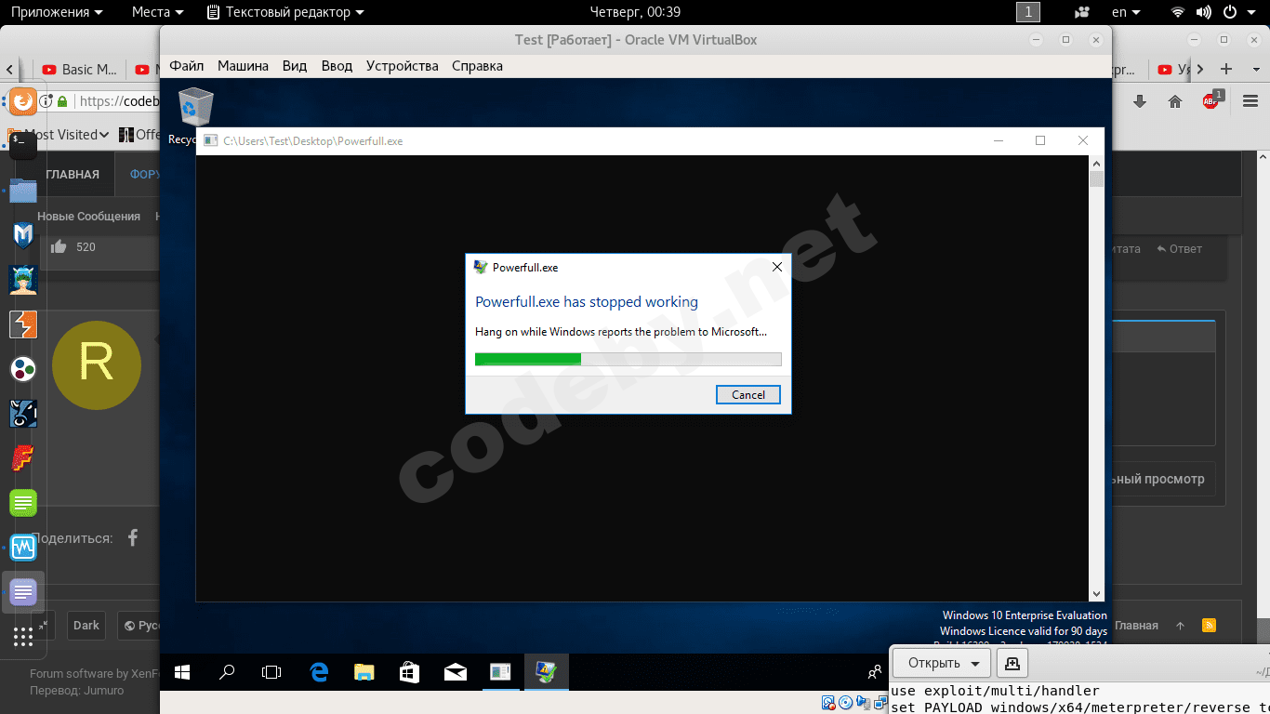Open the Текстовый редактор app menu
This screenshot has height=714, width=1270.
[285, 12]
